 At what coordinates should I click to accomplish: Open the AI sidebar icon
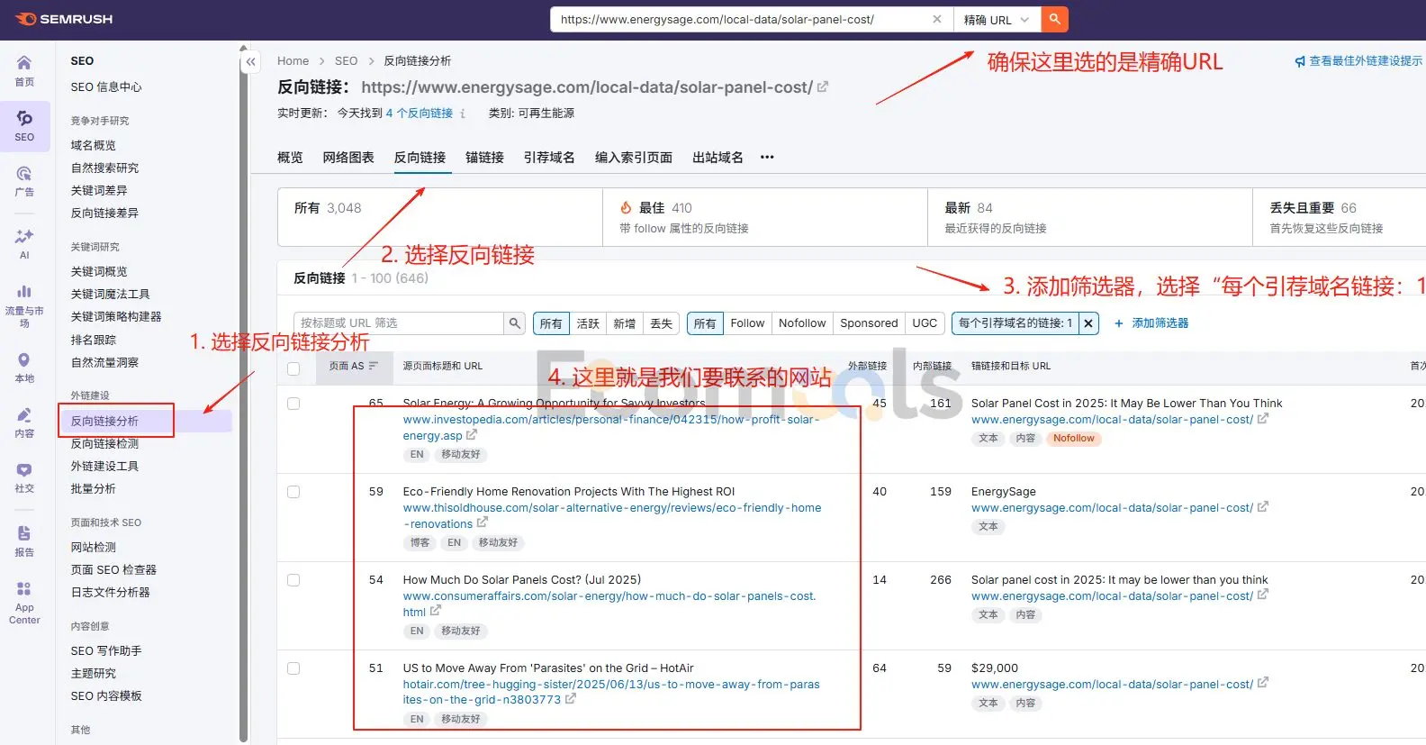click(24, 243)
